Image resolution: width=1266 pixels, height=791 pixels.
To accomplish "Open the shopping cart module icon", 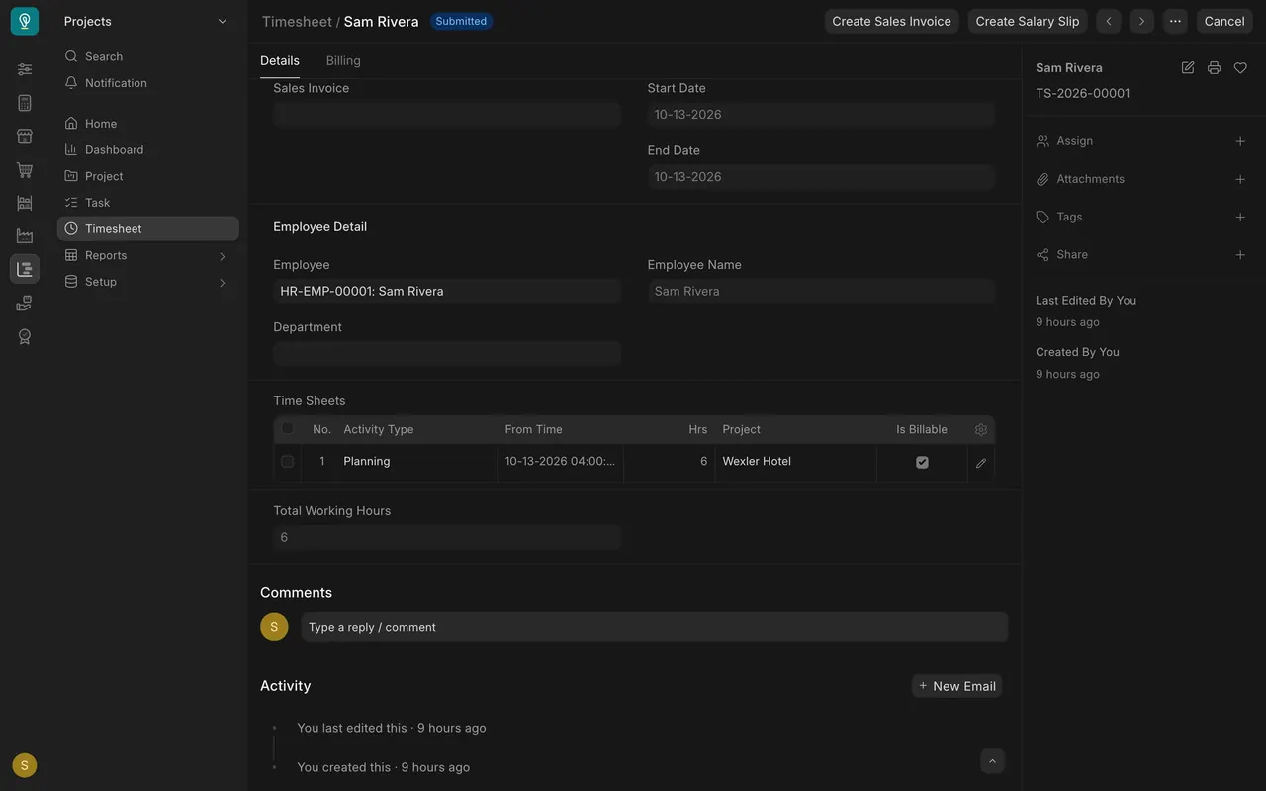I will pos(25,170).
